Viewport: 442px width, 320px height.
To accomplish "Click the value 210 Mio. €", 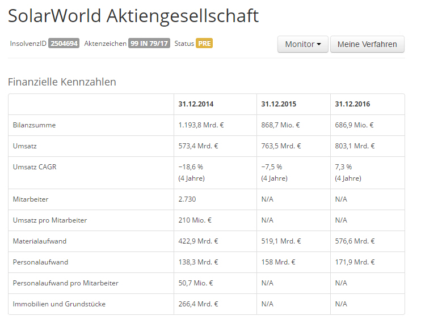I will coord(195,220).
